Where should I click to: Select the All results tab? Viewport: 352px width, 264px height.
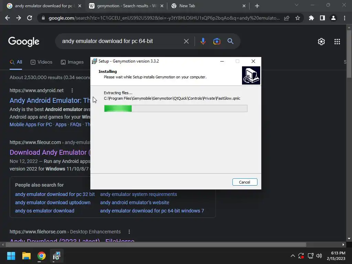(x=16, y=62)
